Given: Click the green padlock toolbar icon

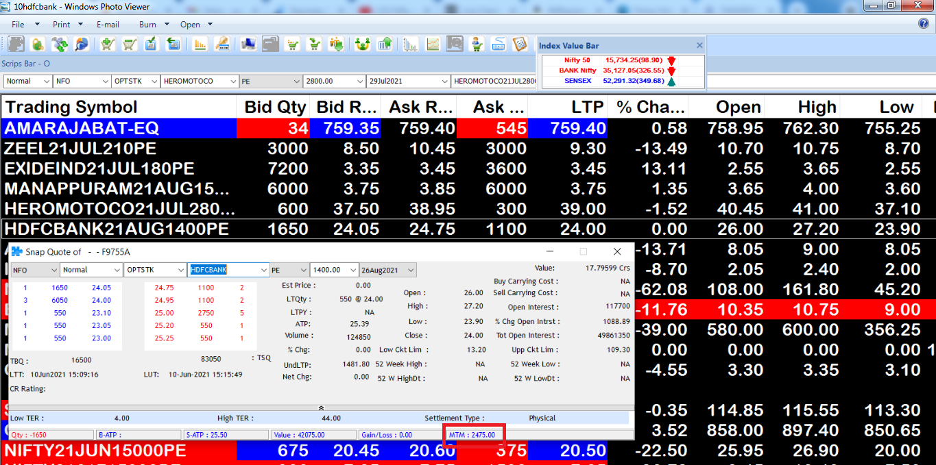Looking at the screenshot, I should (38, 44).
